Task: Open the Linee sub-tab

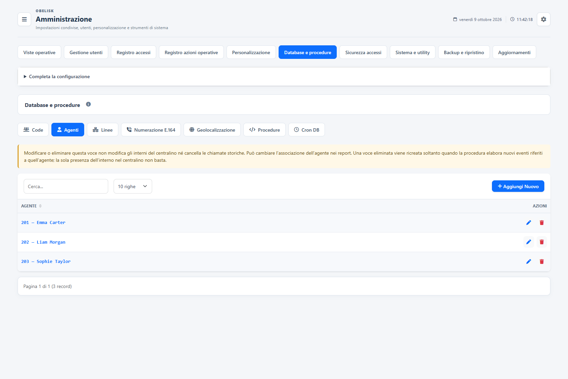Action: [102, 130]
